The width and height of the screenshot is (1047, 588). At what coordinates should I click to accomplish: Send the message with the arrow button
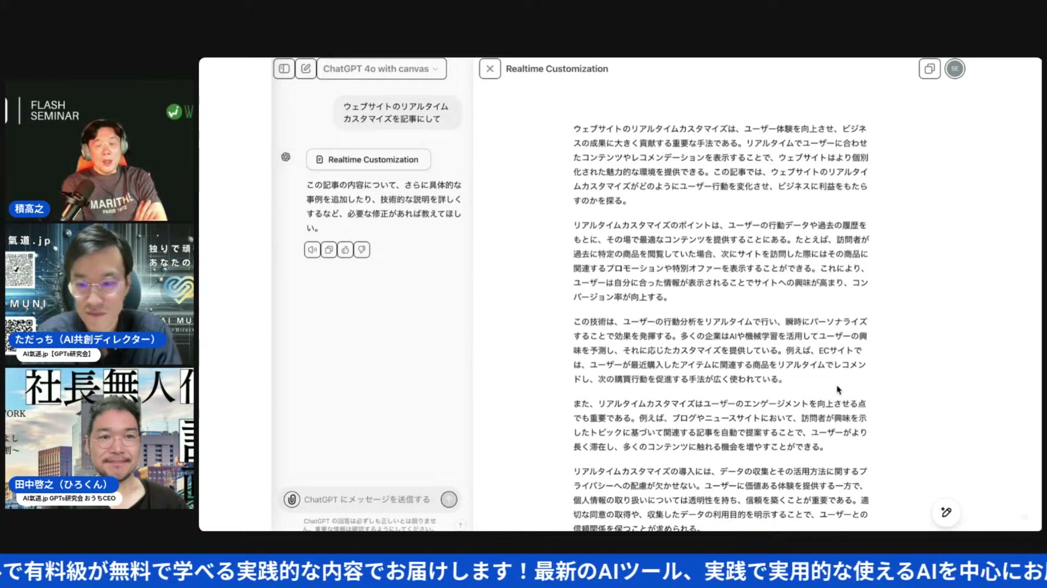(449, 499)
